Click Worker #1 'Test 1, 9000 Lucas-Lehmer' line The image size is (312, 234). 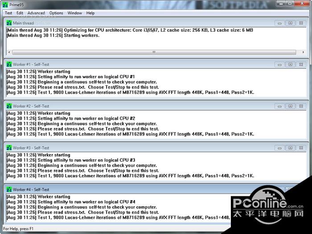pos(130,92)
